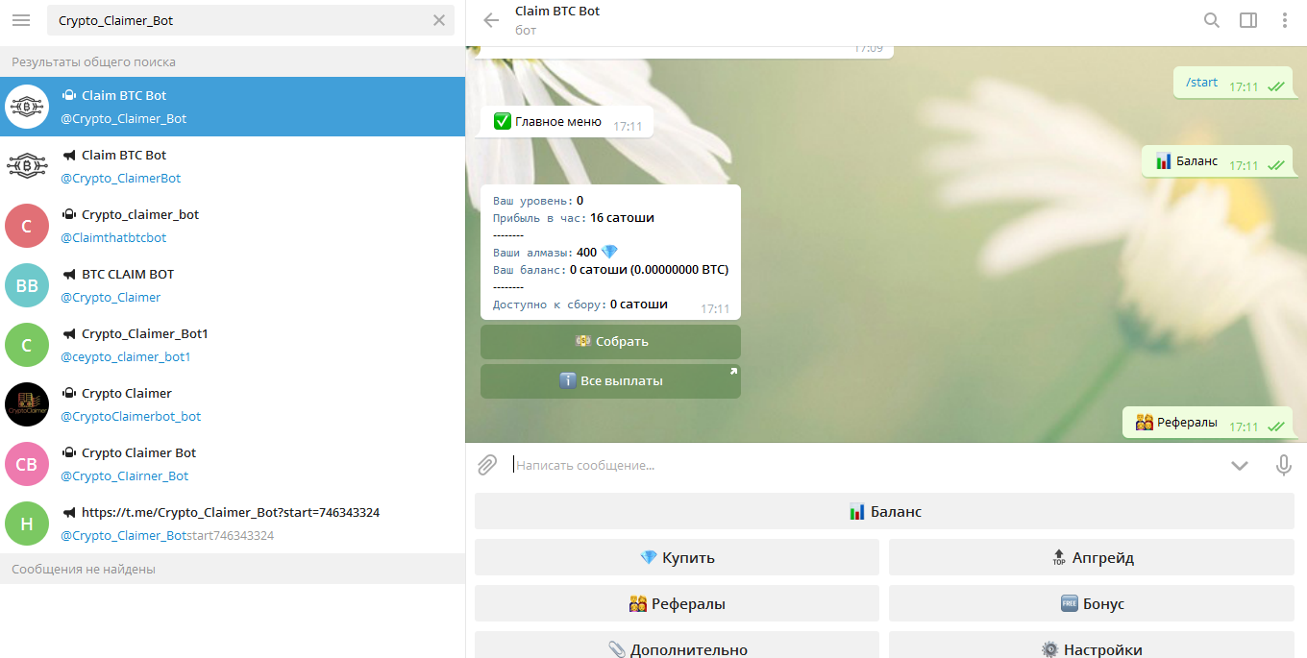This screenshot has width=1307, height=658.
Task: Click the microphone voice message icon
Action: (1283, 465)
